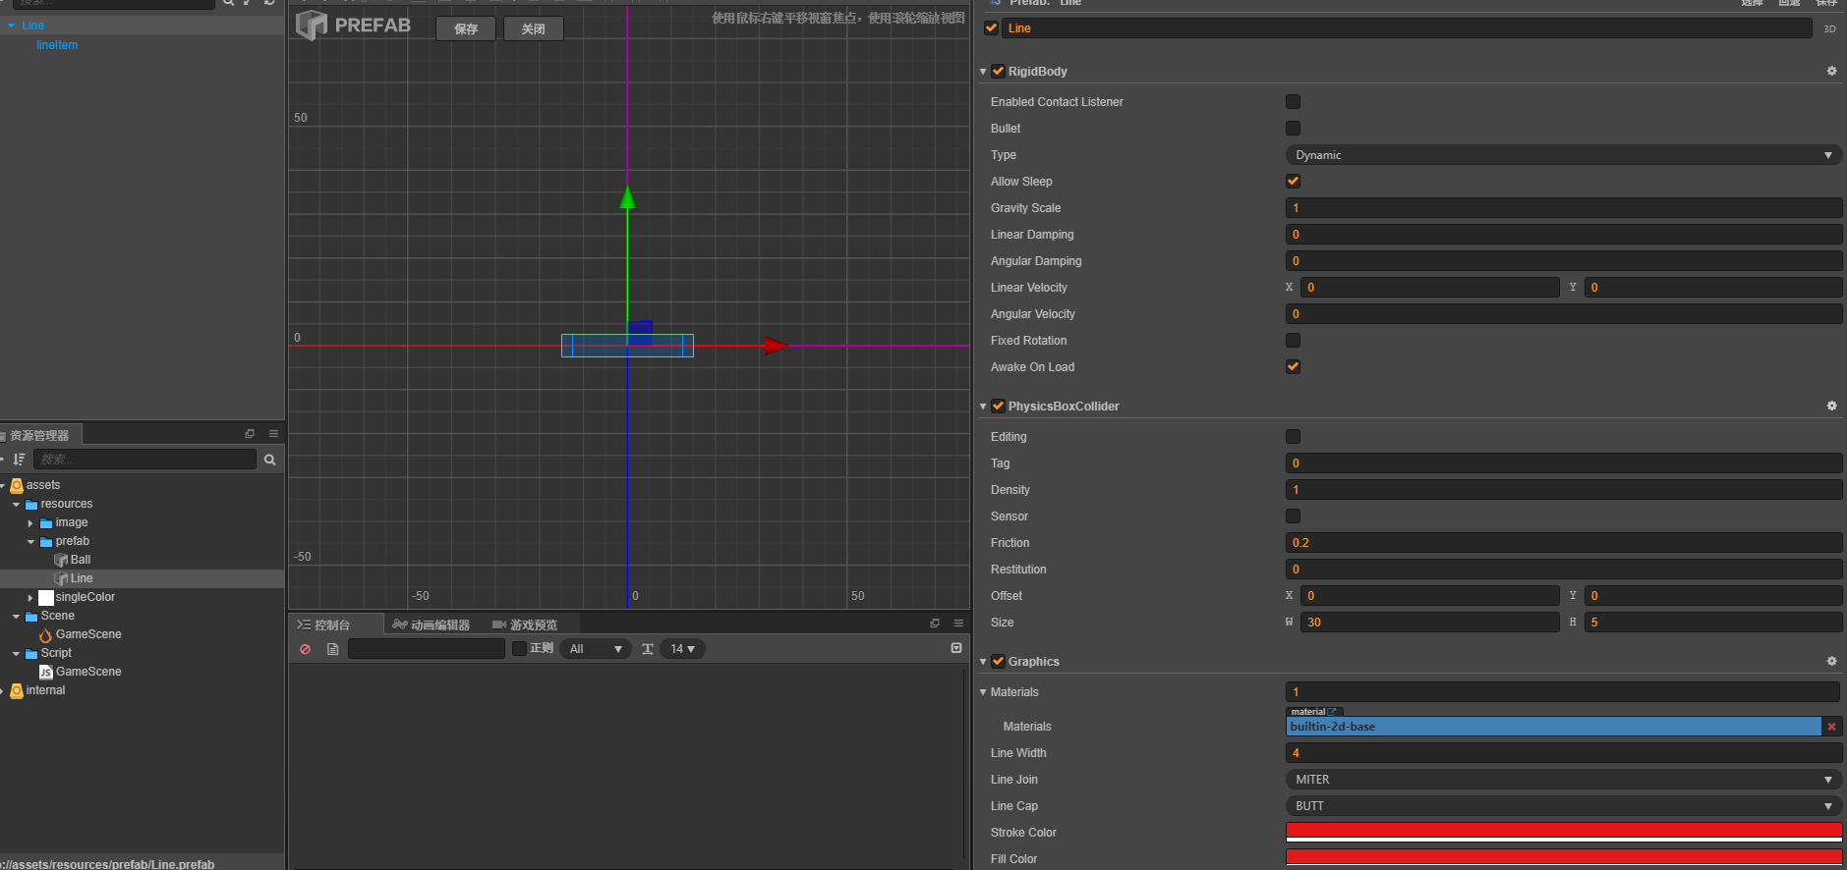This screenshot has width=1847, height=870.
Task: Click the Gravity Scale input field
Action: [1563, 208]
